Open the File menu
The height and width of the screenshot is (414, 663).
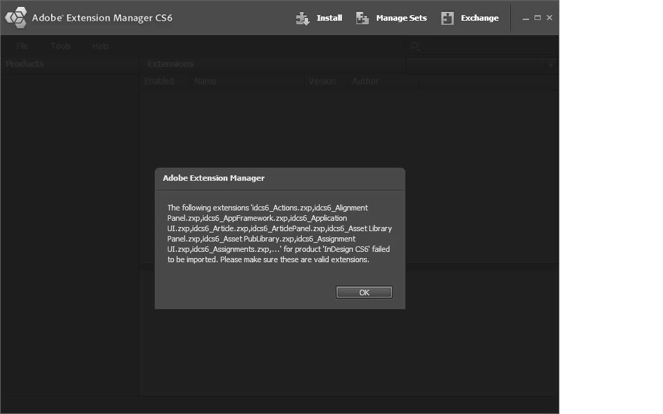pyautogui.click(x=22, y=46)
